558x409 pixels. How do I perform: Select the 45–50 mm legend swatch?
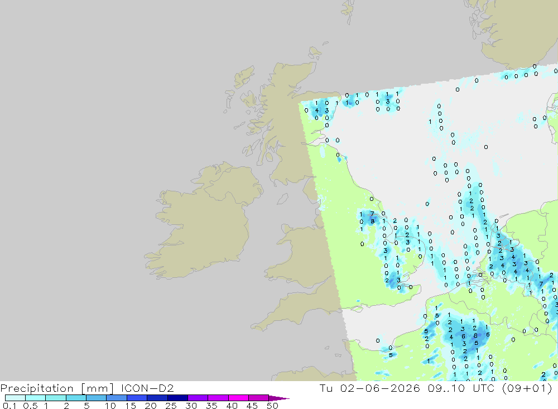[258, 398]
